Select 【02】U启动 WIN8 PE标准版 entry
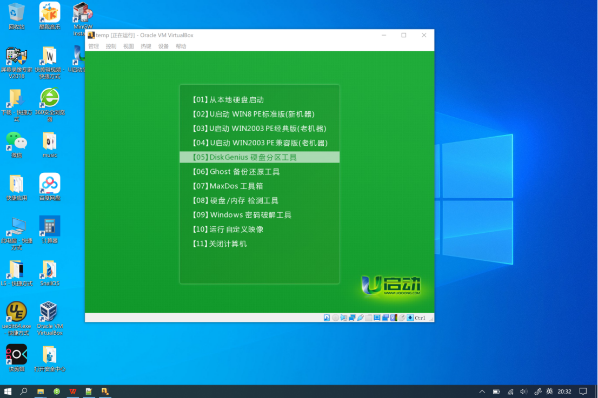The image size is (598, 398). (x=260, y=114)
